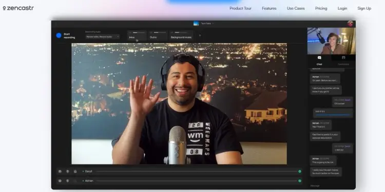Viewport: 385px width, 192px height.
Task: Click the show thumbnail in title bar
Action: pos(196,24)
